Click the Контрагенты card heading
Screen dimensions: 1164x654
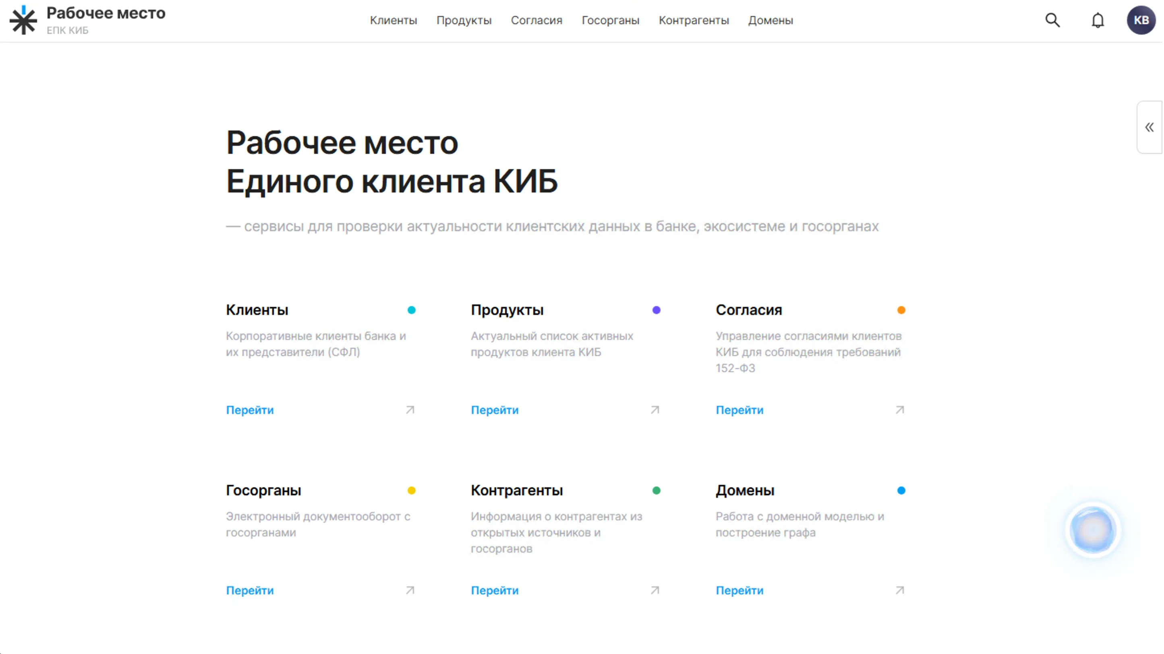coord(517,490)
